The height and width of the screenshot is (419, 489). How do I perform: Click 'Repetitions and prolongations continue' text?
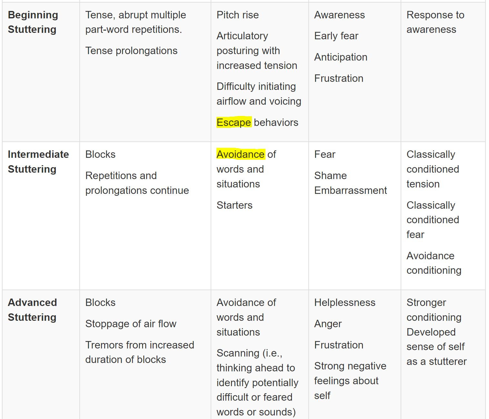pyautogui.click(x=137, y=183)
